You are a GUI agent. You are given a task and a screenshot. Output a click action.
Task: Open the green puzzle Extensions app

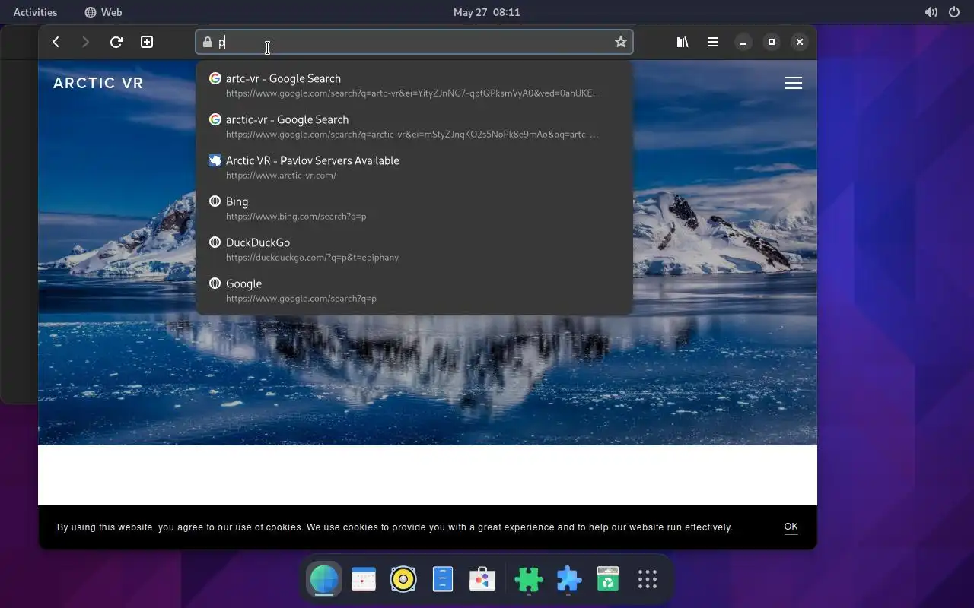(529, 580)
